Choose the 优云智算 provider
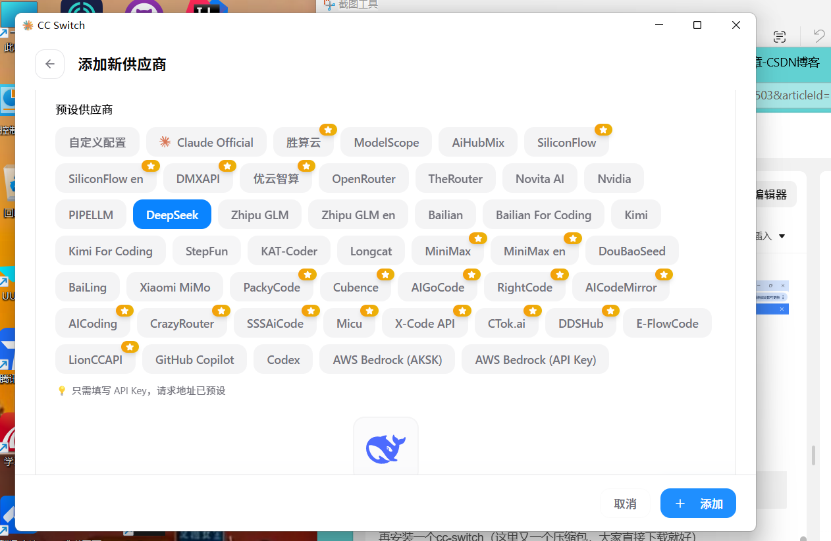Viewport: 831px width, 541px height. pyautogui.click(x=276, y=178)
